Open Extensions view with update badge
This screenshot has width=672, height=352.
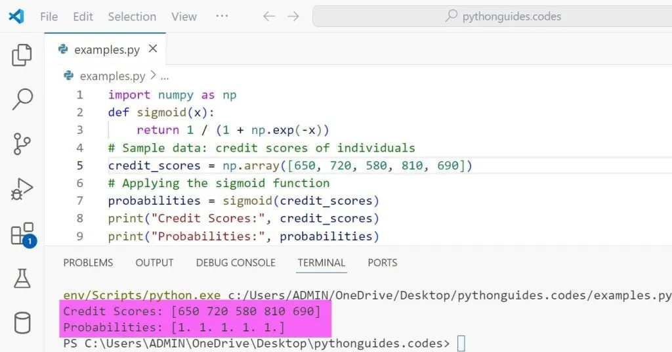pyautogui.click(x=22, y=234)
